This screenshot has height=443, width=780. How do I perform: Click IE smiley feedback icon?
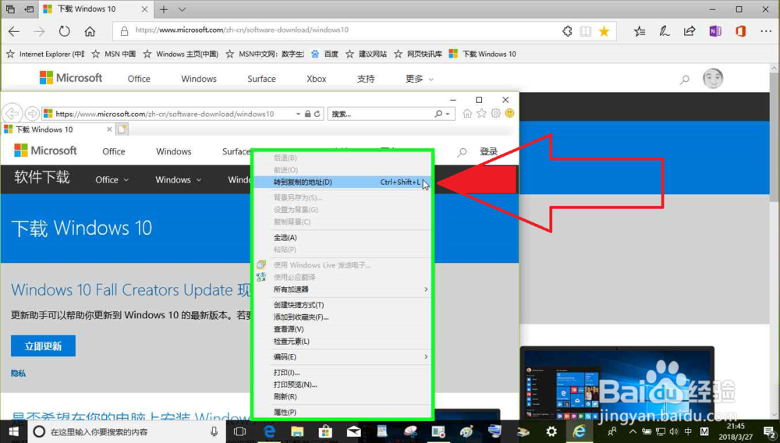click(x=509, y=113)
